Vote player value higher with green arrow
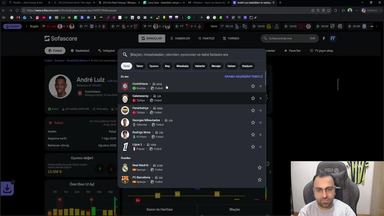 click(x=100, y=169)
